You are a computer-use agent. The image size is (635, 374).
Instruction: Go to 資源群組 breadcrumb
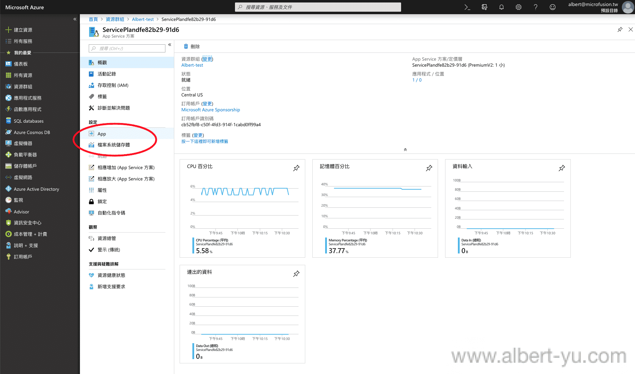tap(115, 19)
